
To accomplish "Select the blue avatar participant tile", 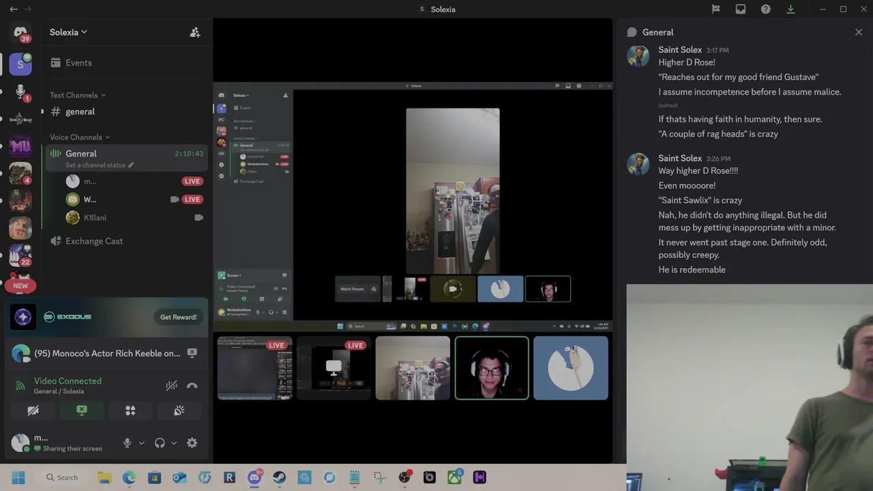I will pos(571,368).
